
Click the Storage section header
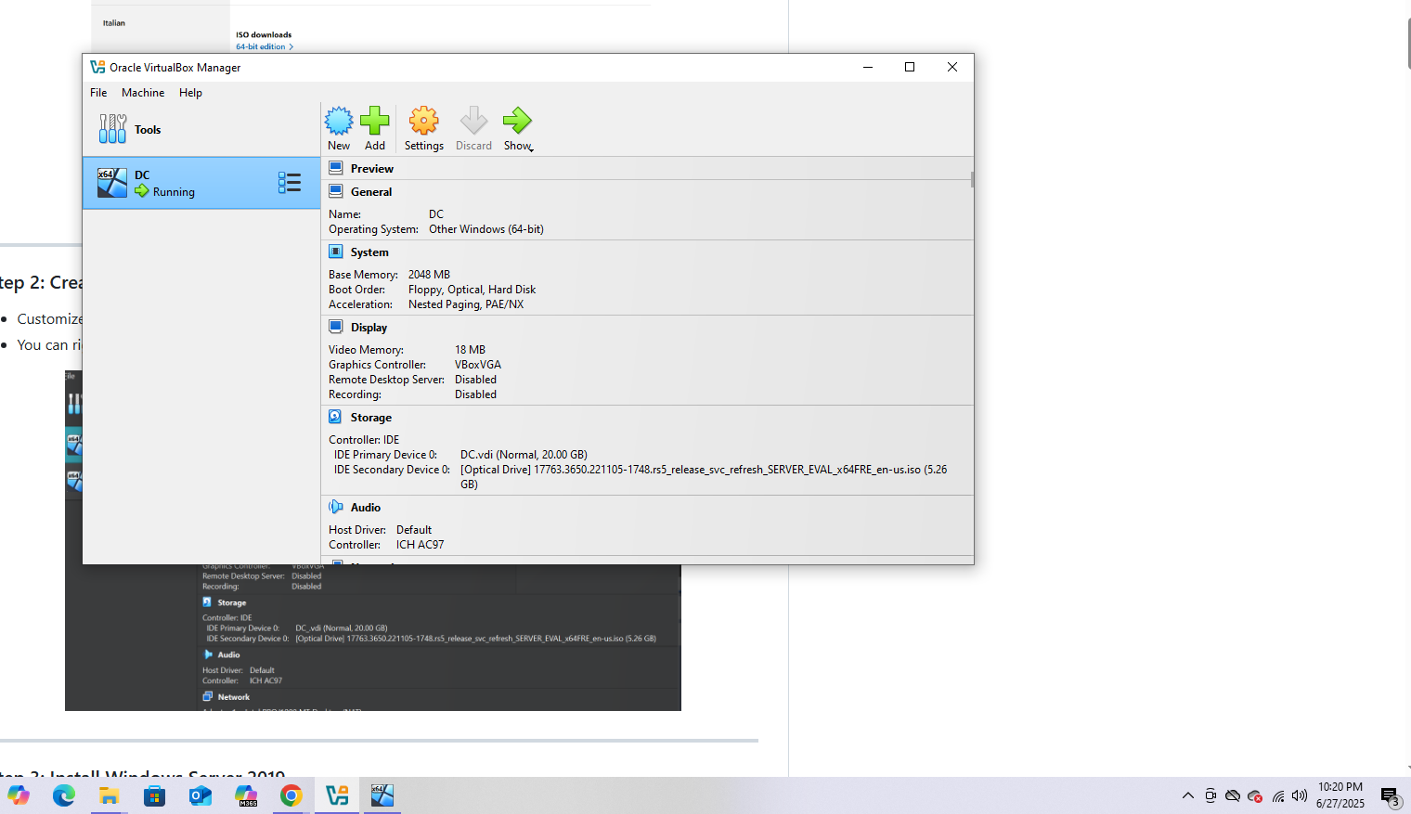pos(371,418)
